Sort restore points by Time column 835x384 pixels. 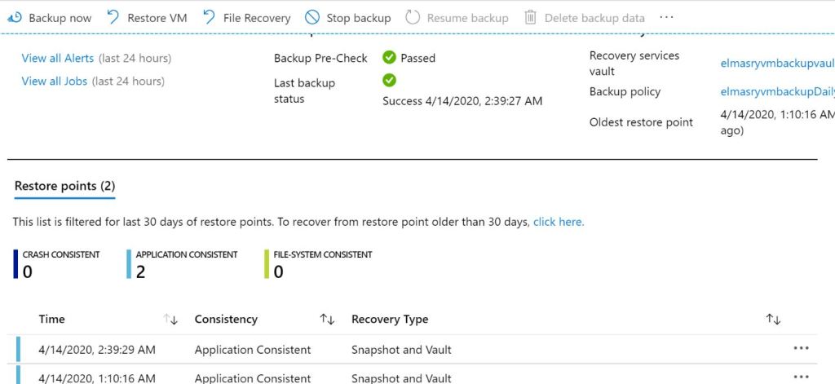(x=170, y=320)
